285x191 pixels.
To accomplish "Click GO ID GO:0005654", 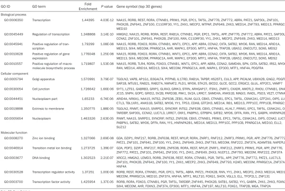I will pos(13,119).
